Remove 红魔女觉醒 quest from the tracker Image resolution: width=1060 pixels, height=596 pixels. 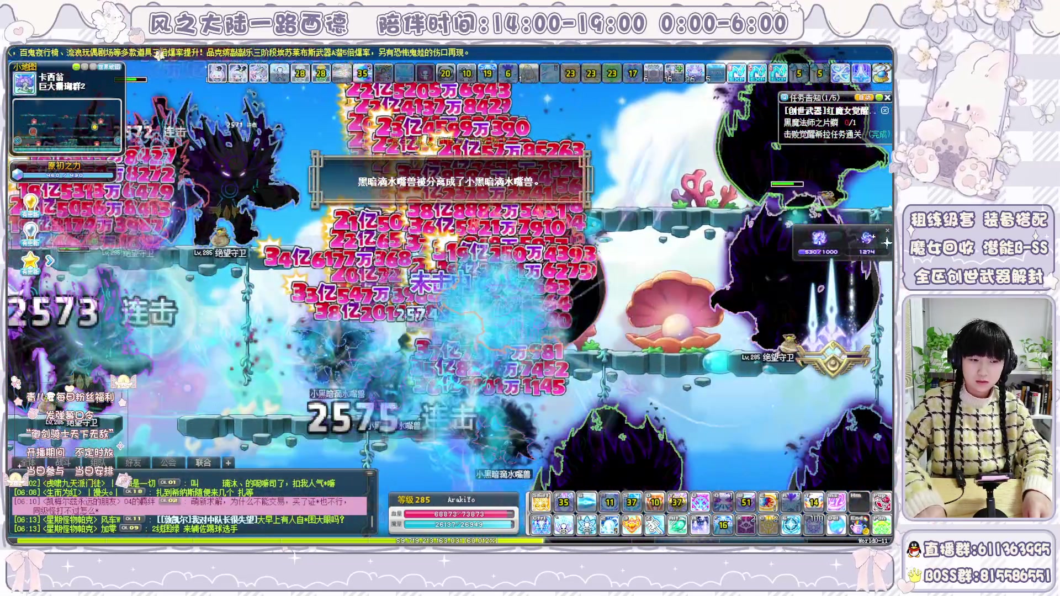[885, 110]
